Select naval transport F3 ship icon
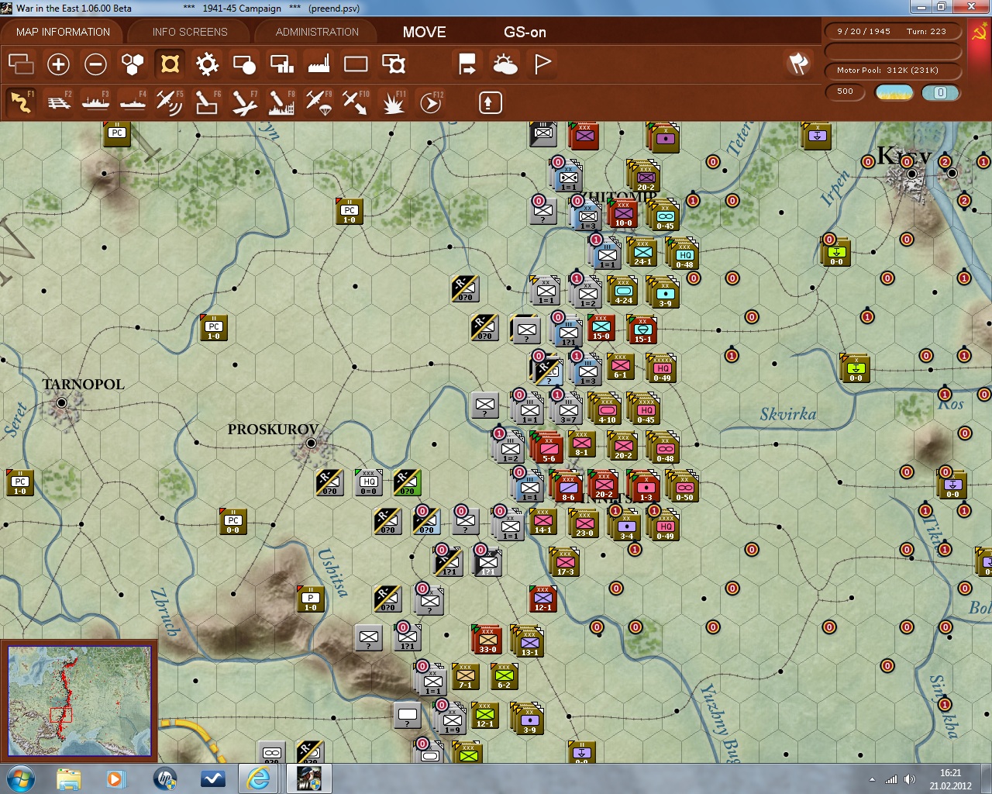Viewport: 992px width, 794px height. 95,102
